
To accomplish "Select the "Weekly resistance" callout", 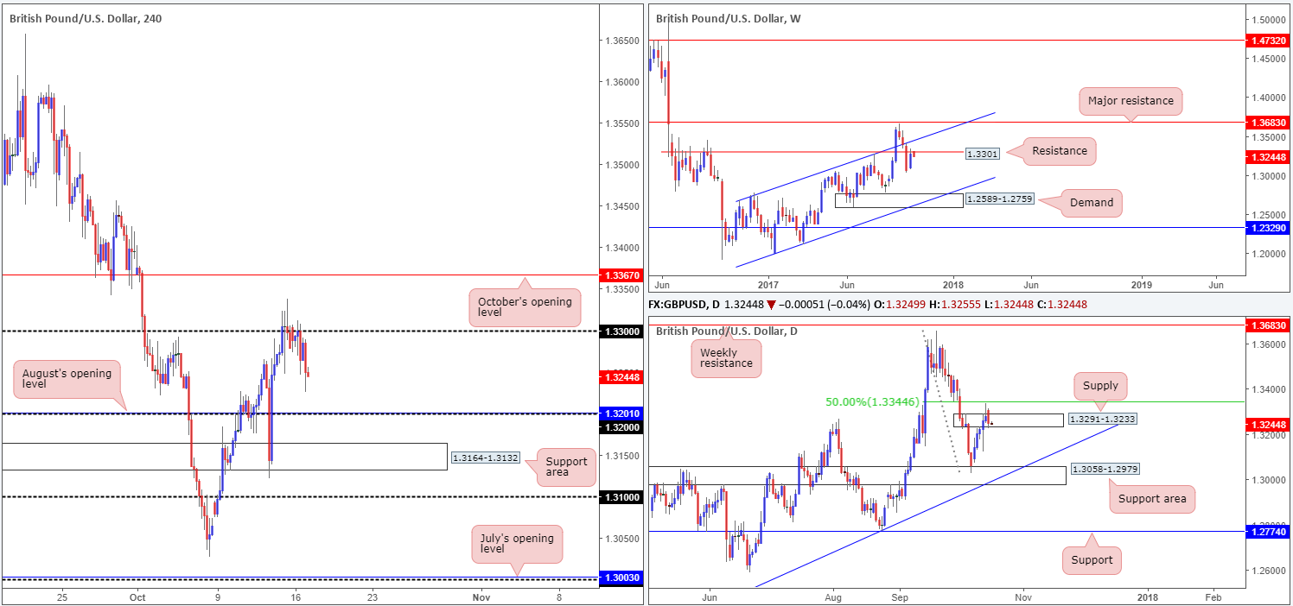I will (727, 358).
